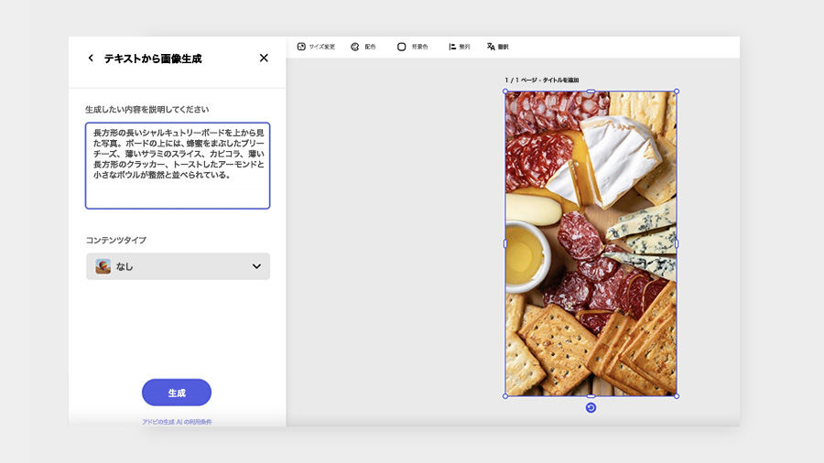Click the bottom-left corner selection handle
The width and height of the screenshot is (824, 463).
pos(505,396)
